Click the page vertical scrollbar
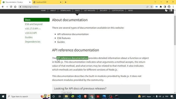Image resolution: width=176 pixels, height=99 pixels. 175,30
